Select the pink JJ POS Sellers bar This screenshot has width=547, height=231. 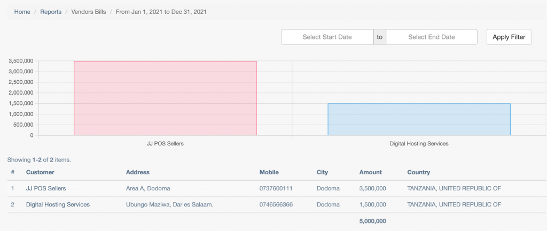click(x=166, y=98)
